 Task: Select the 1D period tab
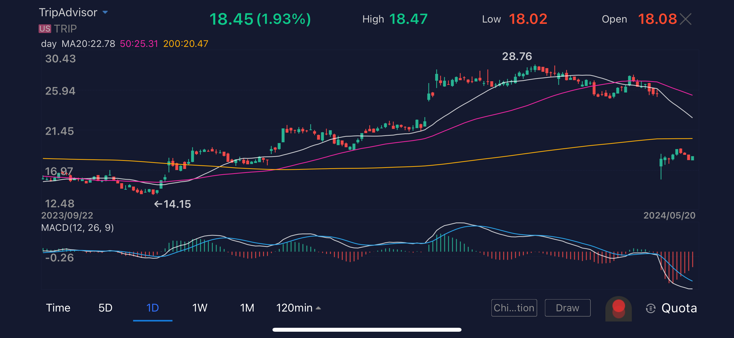153,308
